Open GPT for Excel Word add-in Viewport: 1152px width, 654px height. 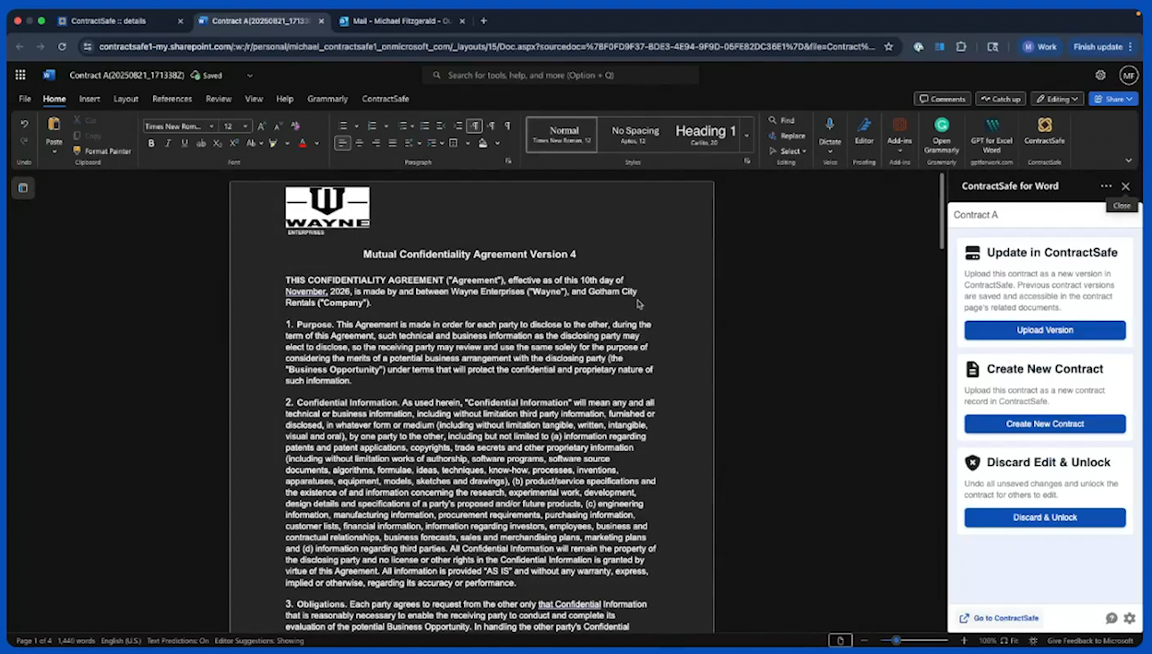coord(992,125)
